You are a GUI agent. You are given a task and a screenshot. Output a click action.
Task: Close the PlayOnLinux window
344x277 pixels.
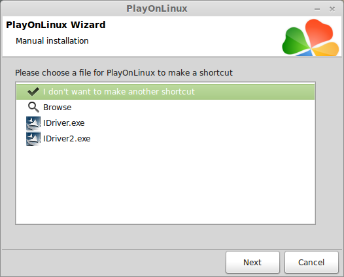pyautogui.click(x=332, y=9)
